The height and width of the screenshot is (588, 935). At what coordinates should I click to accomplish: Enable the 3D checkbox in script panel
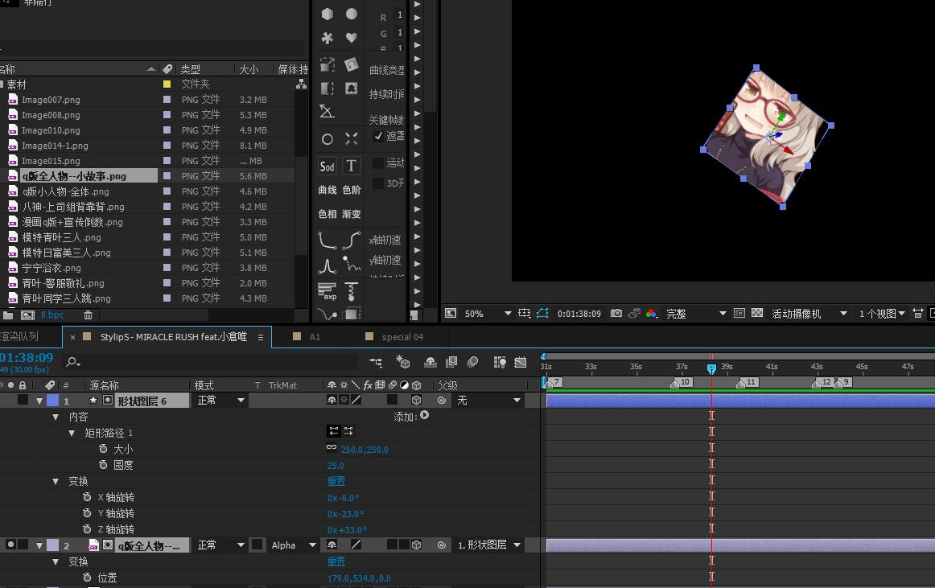pyautogui.click(x=378, y=183)
